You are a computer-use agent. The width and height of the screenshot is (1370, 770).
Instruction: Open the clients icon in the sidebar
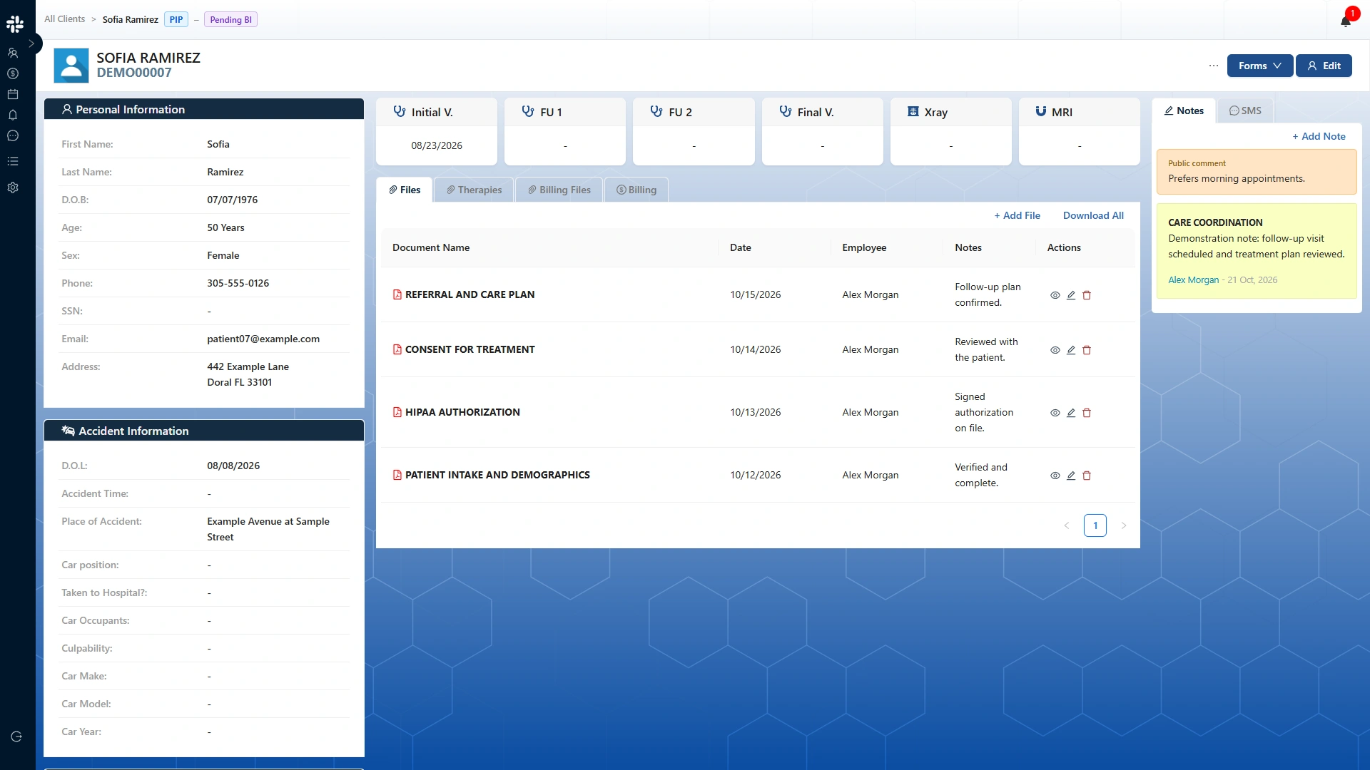pos(13,53)
